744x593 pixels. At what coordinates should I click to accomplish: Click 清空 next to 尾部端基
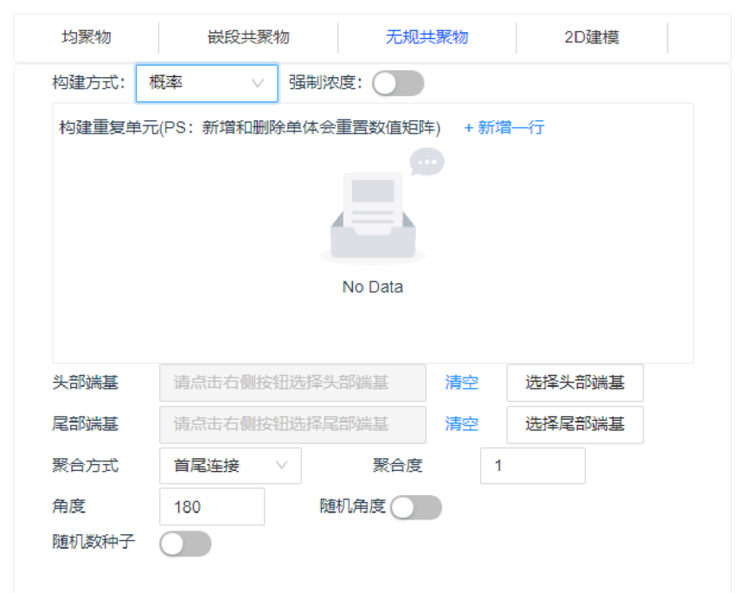461,424
